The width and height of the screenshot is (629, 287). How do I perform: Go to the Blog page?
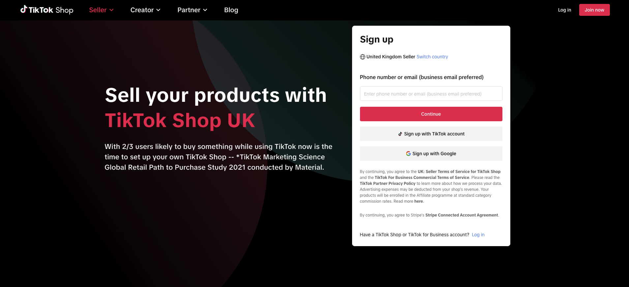(231, 10)
